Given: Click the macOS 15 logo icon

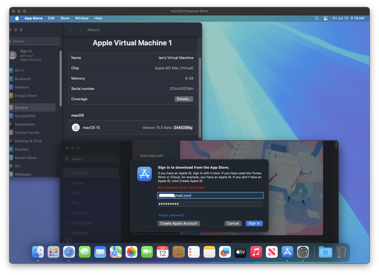Looking at the screenshot, I should point(76,127).
